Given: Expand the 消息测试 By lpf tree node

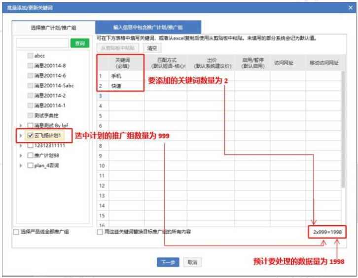Looking at the screenshot, I should tap(21, 125).
